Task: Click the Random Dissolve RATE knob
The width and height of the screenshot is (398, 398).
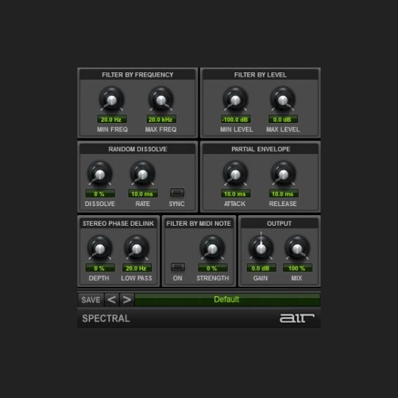Action: pos(143,174)
